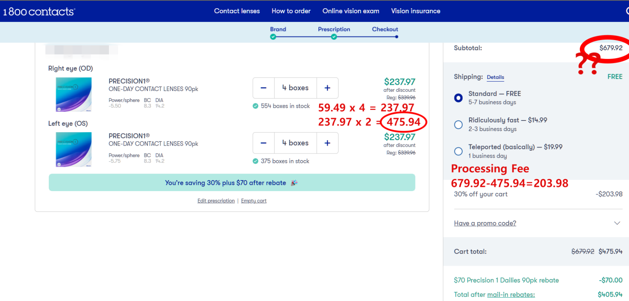Go to the Prescription step
Image resolution: width=629 pixels, height=301 pixels.
334,29
